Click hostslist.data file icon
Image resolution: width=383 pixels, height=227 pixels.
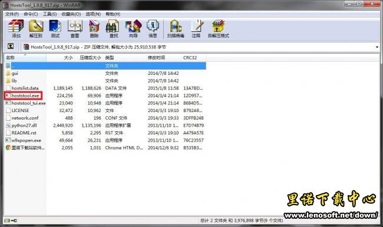8,88
